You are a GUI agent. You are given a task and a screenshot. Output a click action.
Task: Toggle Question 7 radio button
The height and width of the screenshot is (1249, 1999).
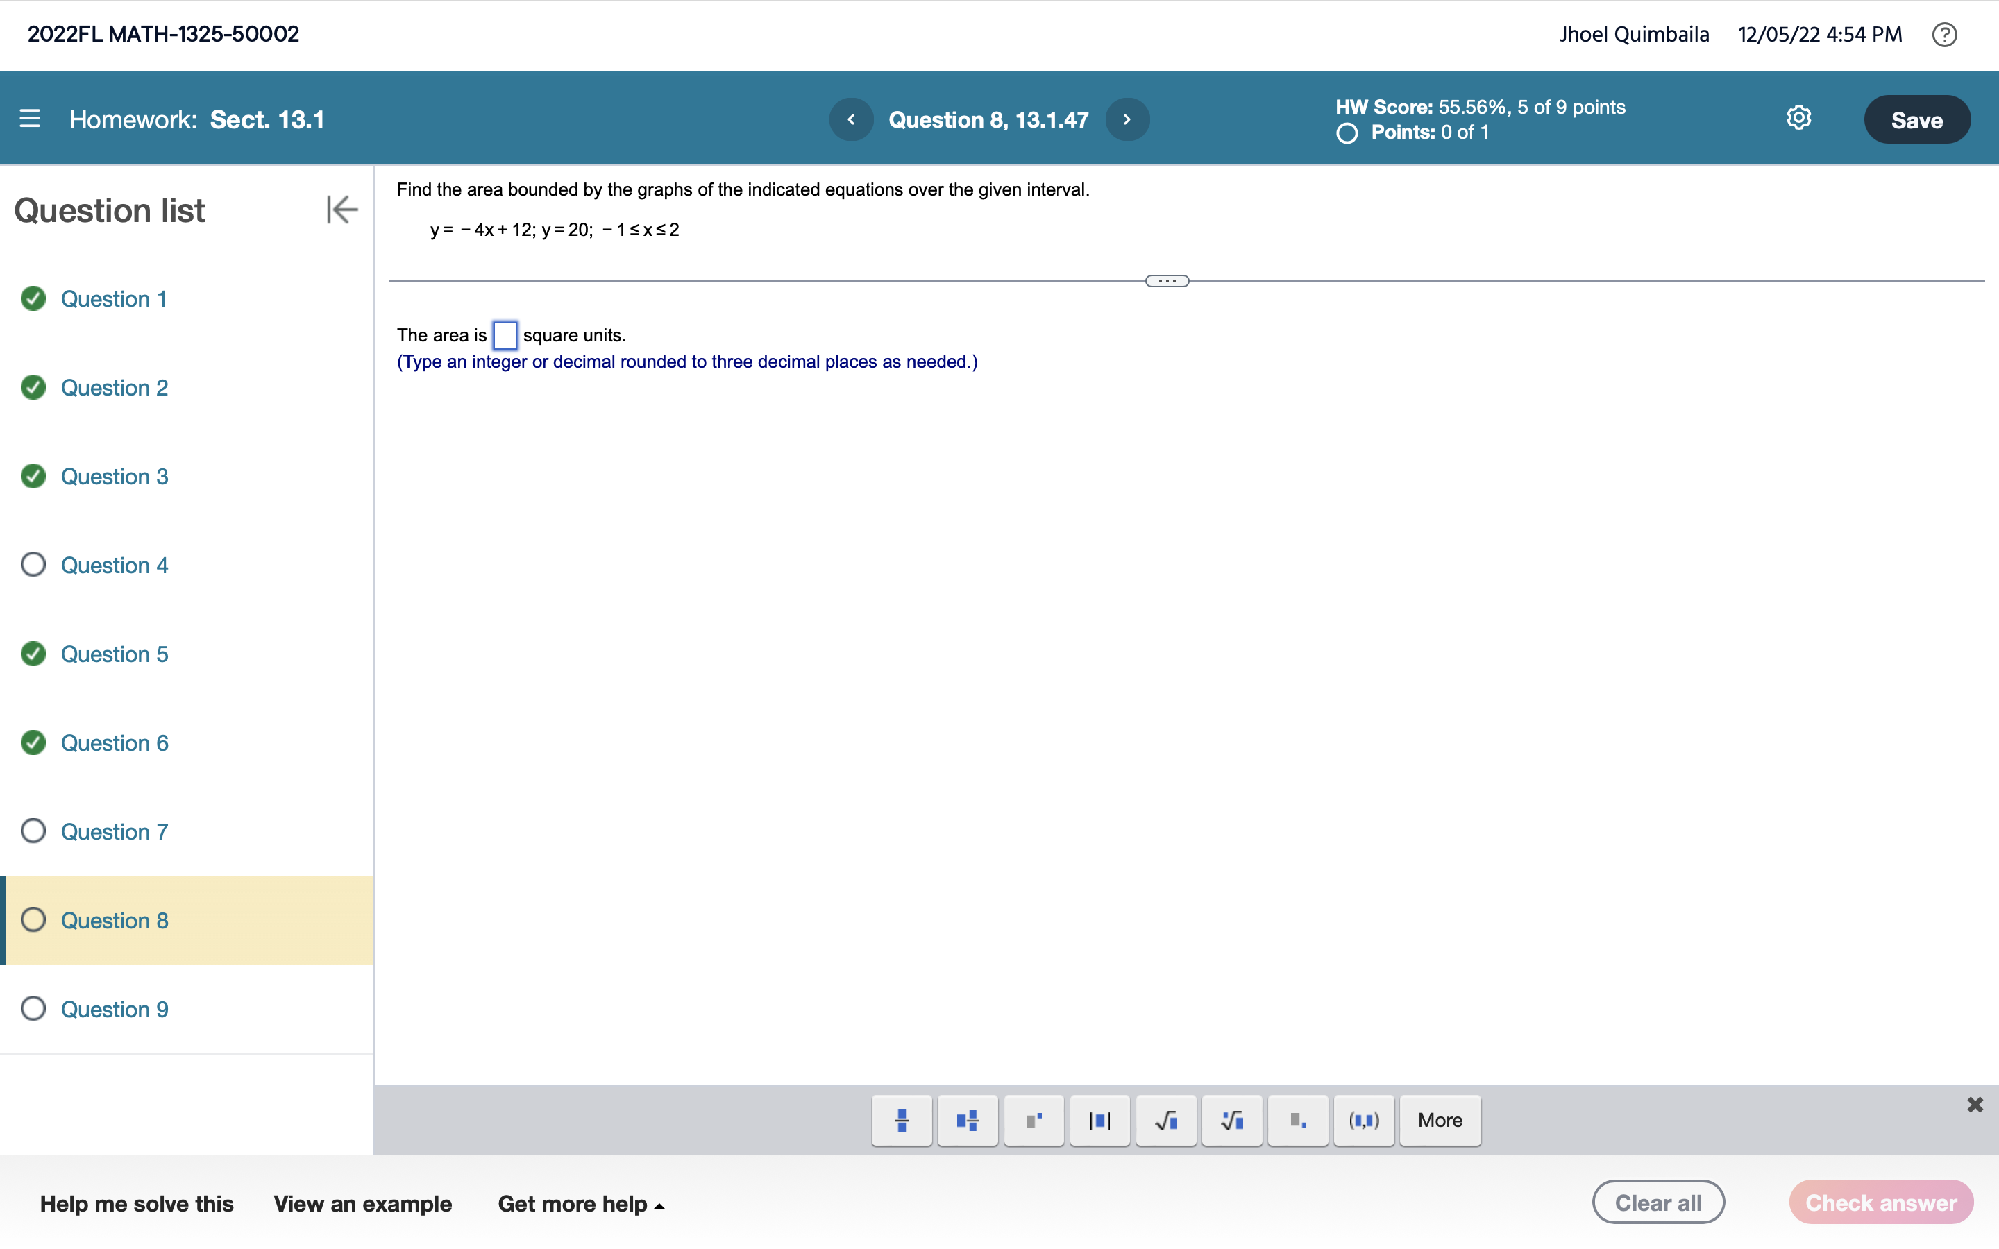[x=32, y=832]
